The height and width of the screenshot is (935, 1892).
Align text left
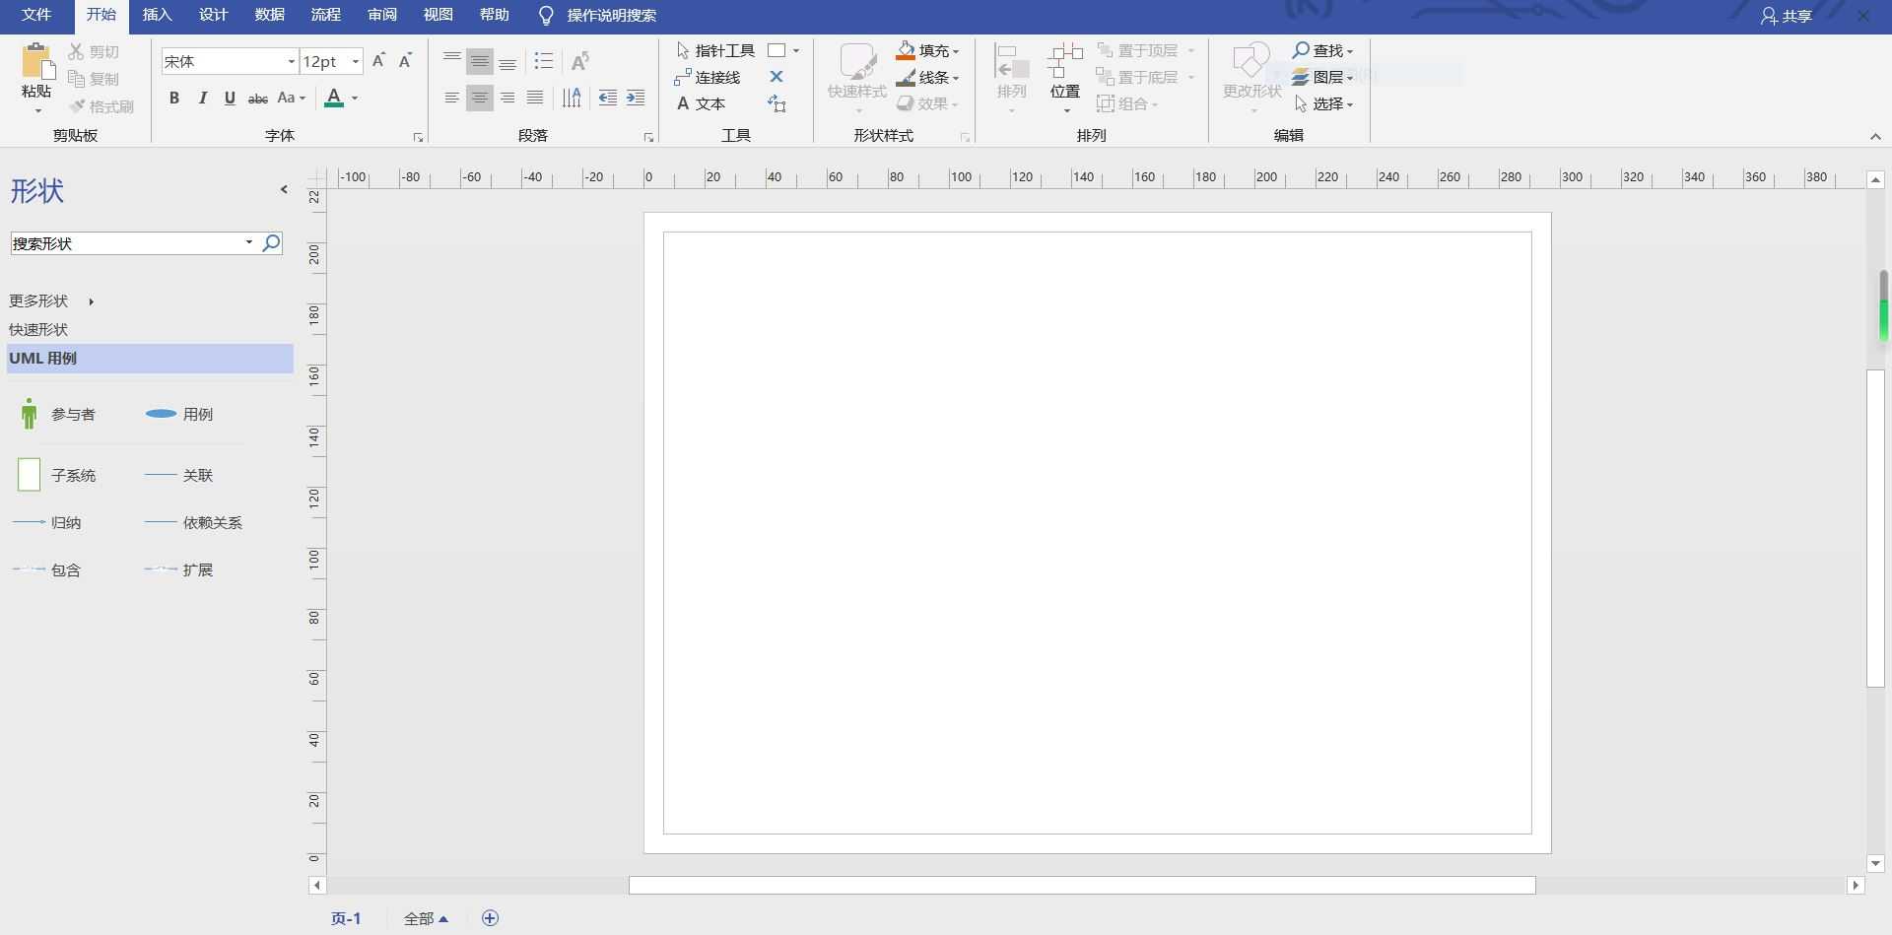point(451,98)
